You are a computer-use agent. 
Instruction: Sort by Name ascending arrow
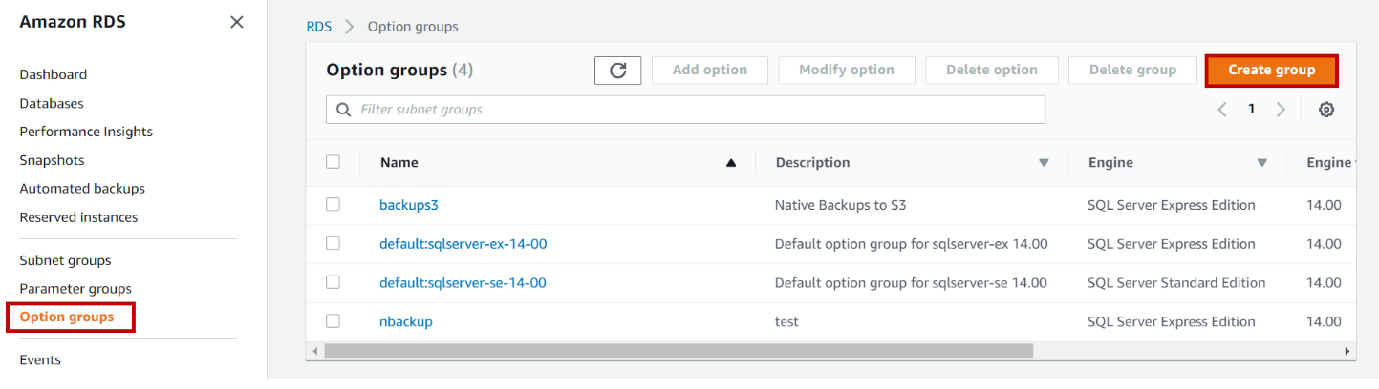click(731, 163)
